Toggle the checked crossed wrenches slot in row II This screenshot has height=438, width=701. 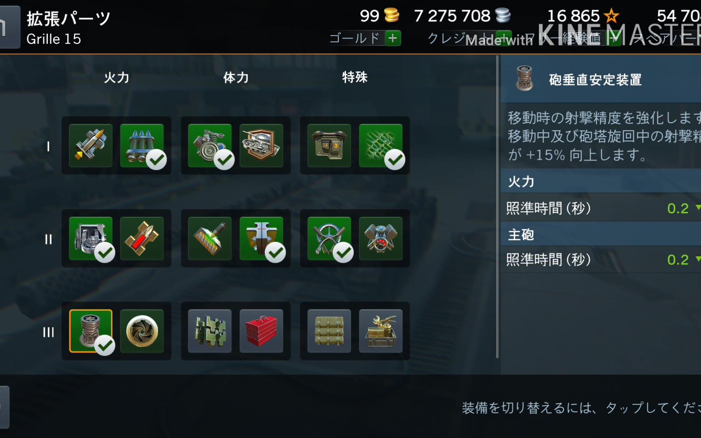point(329,238)
